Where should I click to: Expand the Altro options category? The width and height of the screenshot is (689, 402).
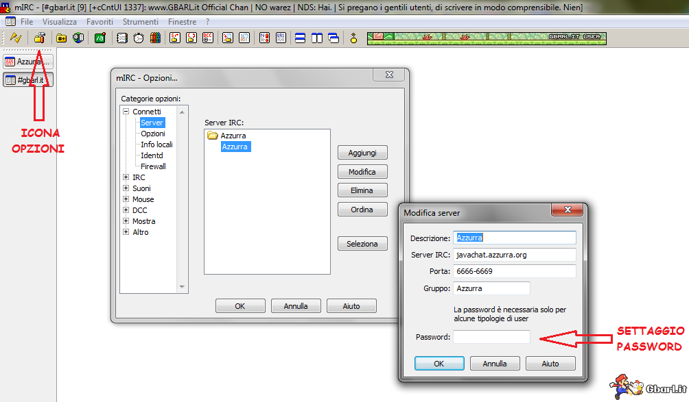coord(126,232)
